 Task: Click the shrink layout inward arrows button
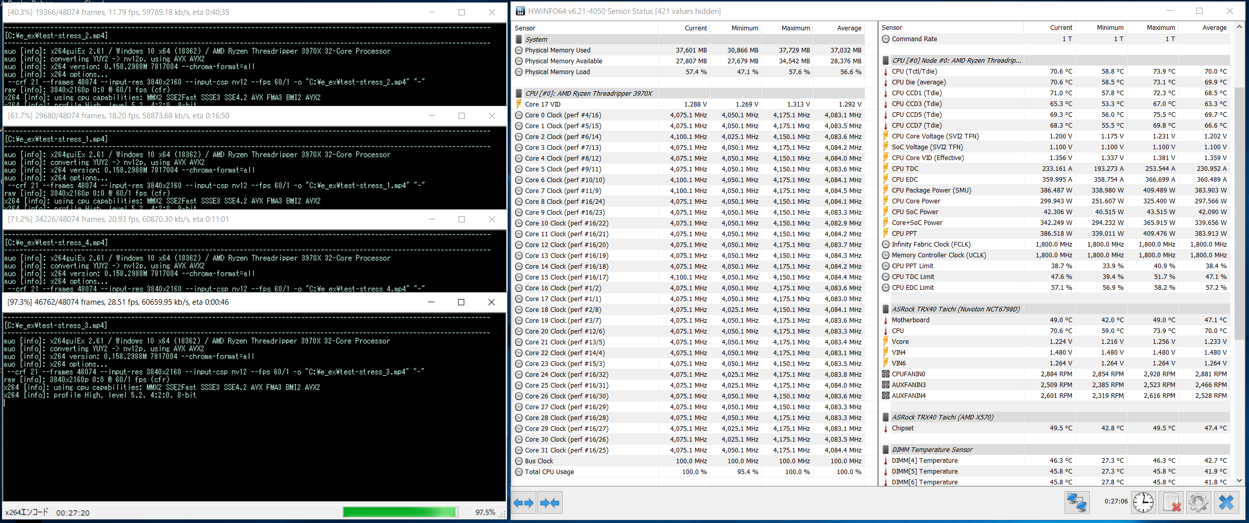(550, 503)
